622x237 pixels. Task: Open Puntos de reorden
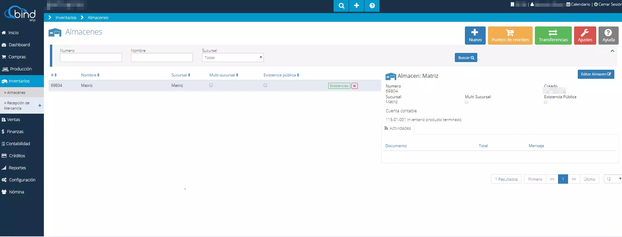point(510,36)
